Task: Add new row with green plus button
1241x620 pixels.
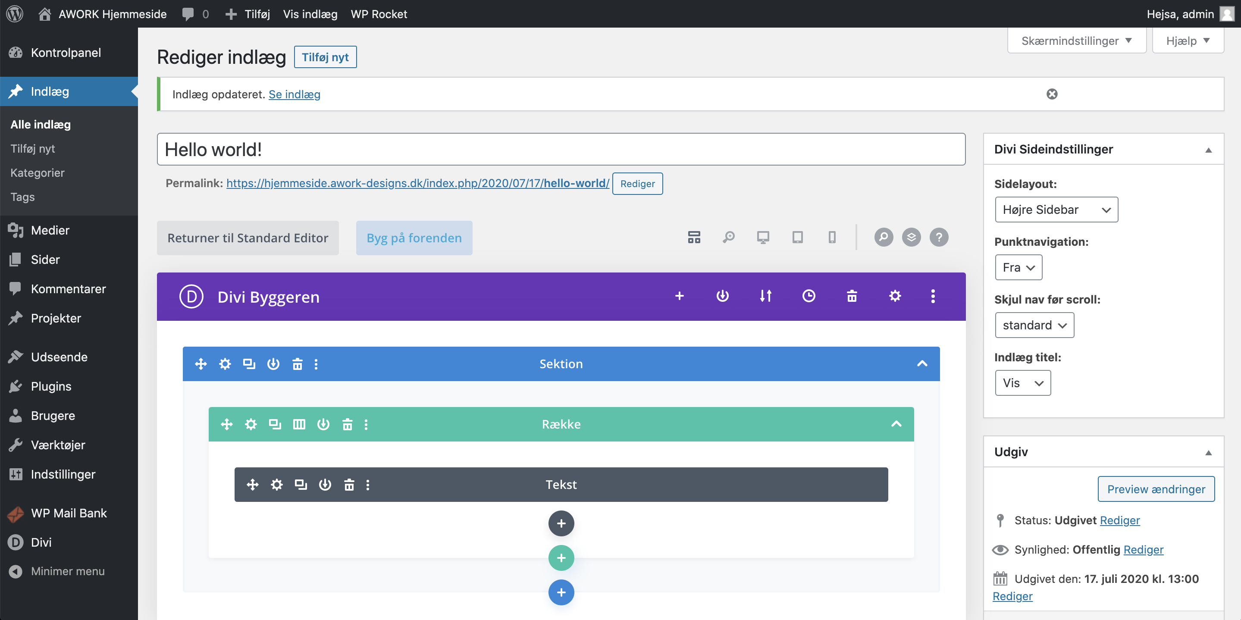Action: coord(561,557)
